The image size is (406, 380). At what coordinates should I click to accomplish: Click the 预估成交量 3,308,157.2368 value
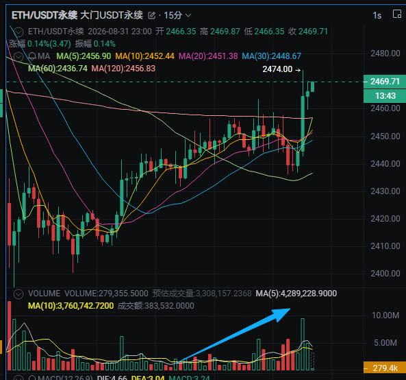[202, 294]
